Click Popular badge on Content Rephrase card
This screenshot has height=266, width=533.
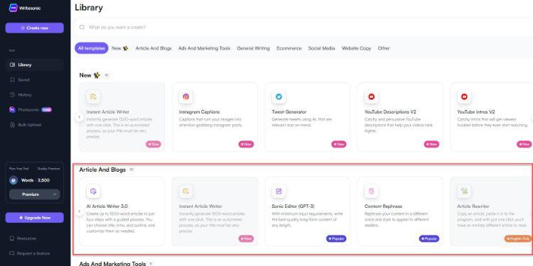pos(429,238)
